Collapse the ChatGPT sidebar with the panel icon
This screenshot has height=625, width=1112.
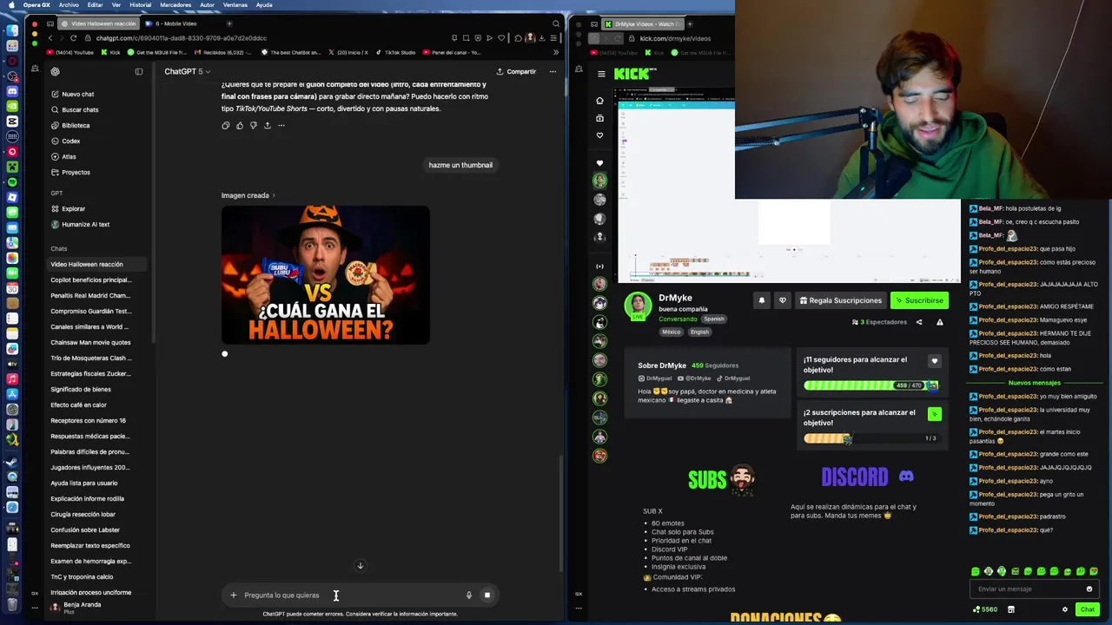(x=139, y=71)
